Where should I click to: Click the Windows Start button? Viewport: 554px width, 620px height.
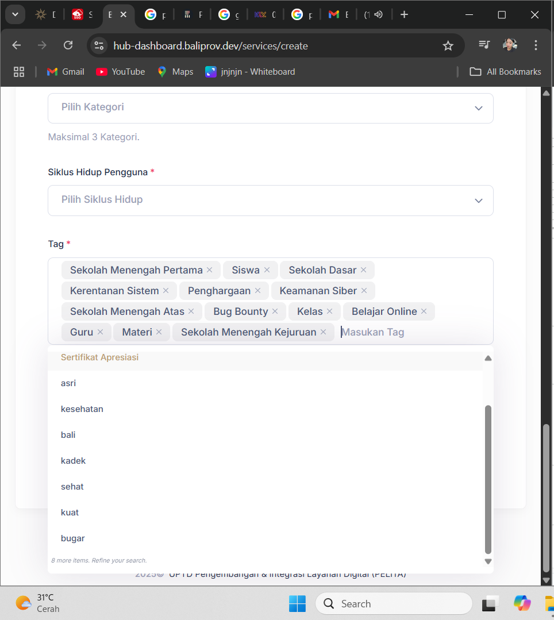click(x=297, y=603)
